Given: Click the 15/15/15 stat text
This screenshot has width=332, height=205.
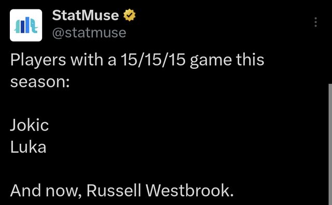Looking at the screenshot, I should (153, 60).
